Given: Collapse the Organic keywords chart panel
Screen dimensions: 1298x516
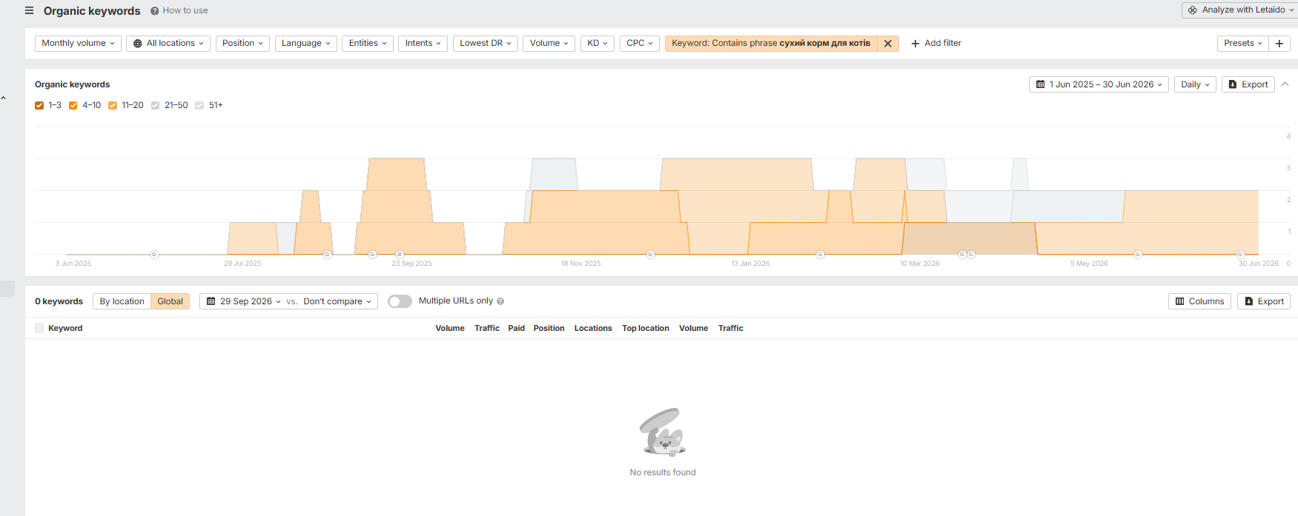Looking at the screenshot, I should pyautogui.click(x=1285, y=84).
